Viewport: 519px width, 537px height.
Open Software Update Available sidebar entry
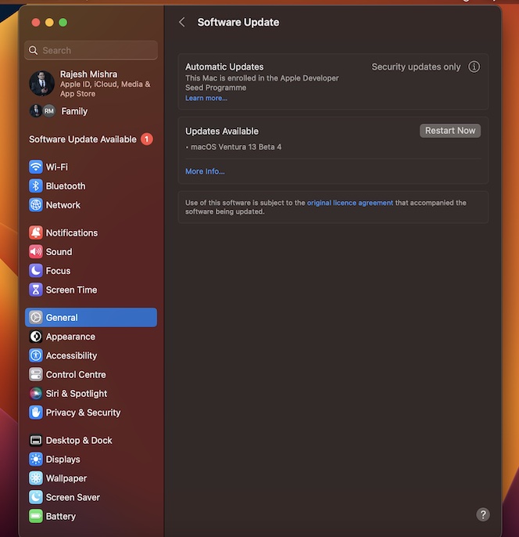point(91,139)
